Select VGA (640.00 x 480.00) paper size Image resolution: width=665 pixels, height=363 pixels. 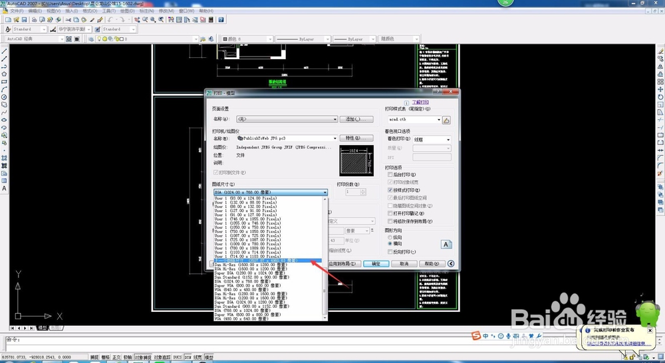pos(242,290)
